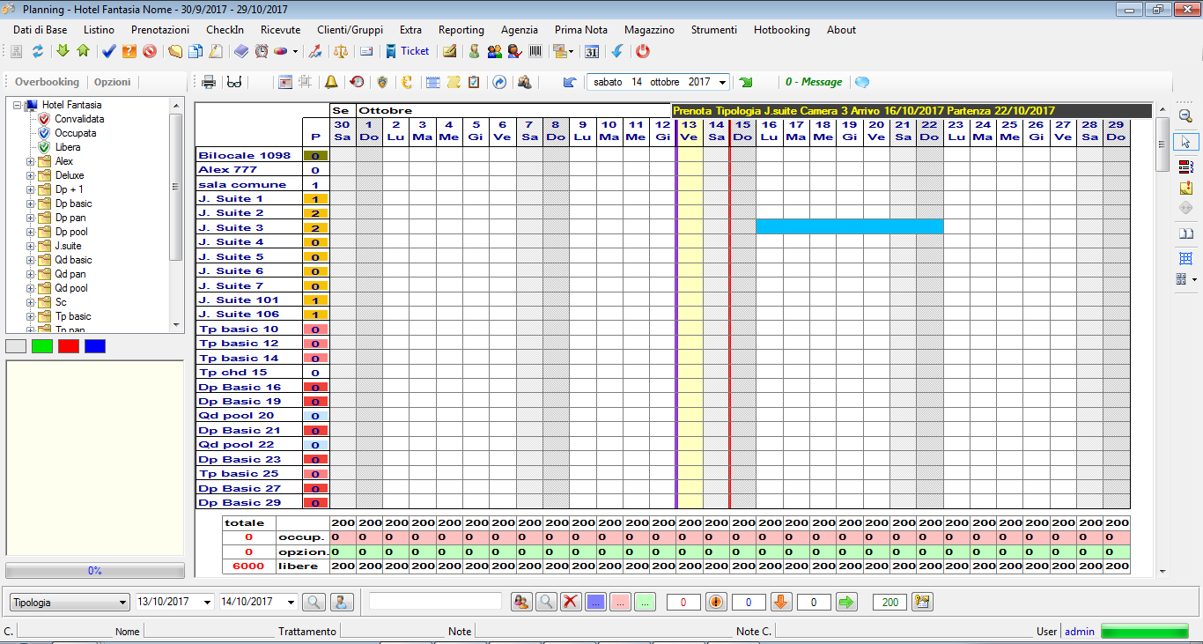Click the Overbooking button
Viewport: 1203px width, 644px height.
click(47, 82)
